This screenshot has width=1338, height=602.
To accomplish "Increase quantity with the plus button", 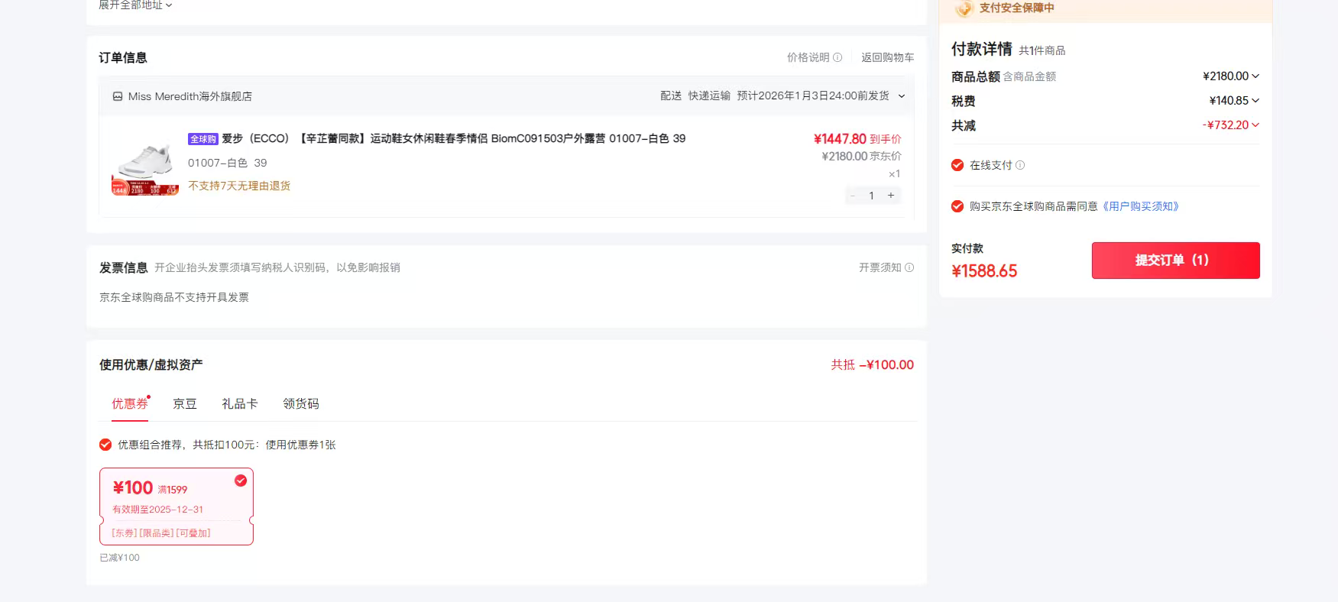I will coord(891,196).
